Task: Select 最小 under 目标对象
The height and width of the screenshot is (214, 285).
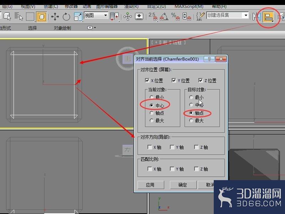Action: pyautogui.click(x=191, y=97)
